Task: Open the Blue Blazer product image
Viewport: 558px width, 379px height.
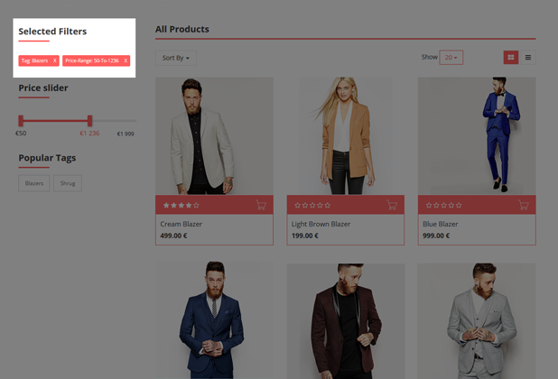Action: (x=477, y=136)
